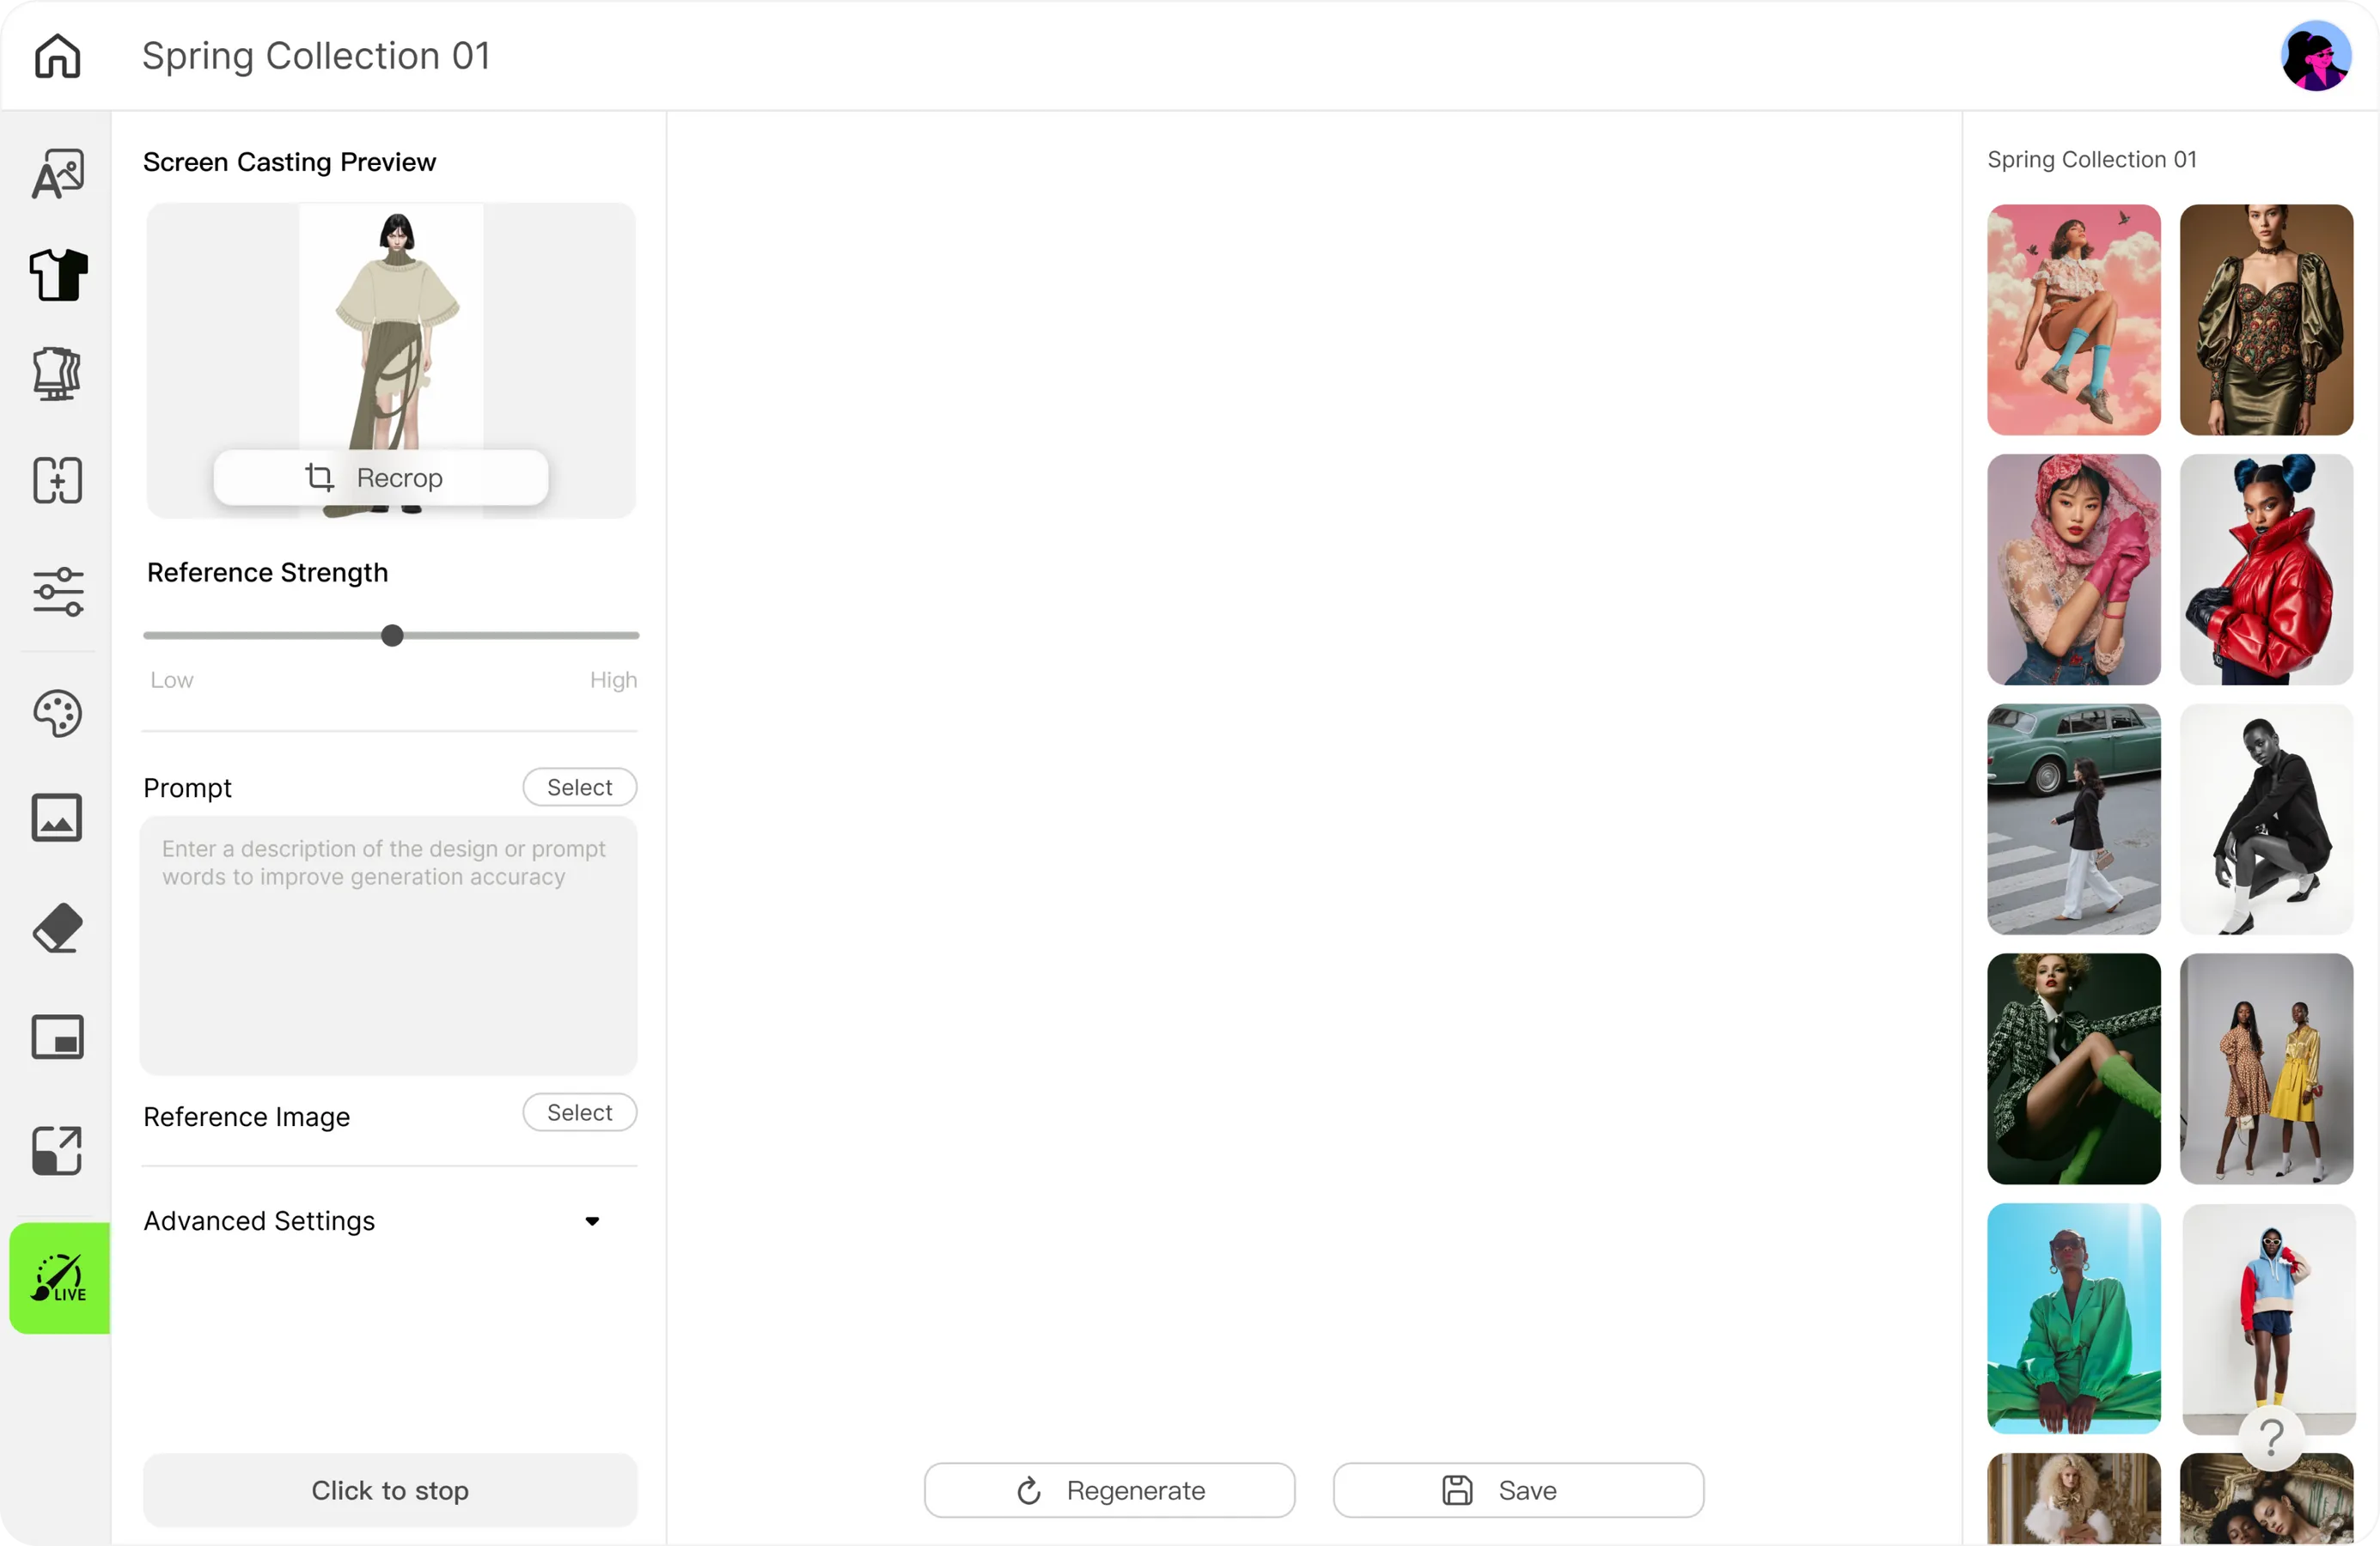Toggle the LIVE drawing mode icon

[59, 1278]
